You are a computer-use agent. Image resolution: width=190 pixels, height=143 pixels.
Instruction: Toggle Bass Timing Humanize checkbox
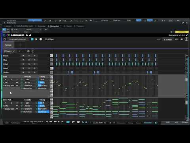coord(36,88)
